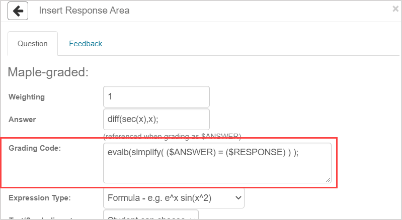Click inside the Grading Code text area

(x=217, y=168)
